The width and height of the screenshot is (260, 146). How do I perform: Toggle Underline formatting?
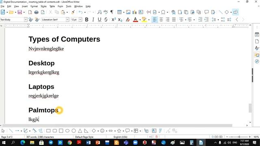point(100,19)
